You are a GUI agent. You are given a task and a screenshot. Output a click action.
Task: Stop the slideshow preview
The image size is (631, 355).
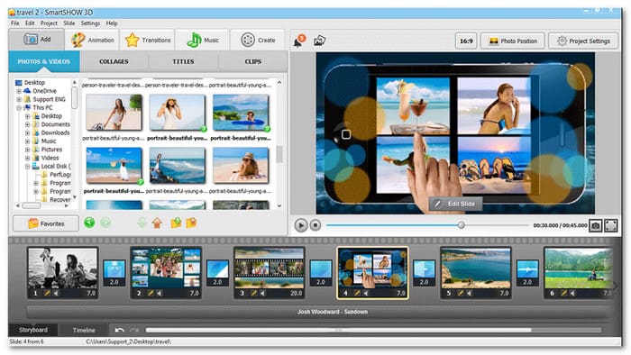click(315, 225)
